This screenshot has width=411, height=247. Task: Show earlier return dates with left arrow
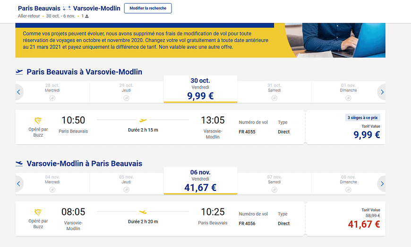(x=19, y=184)
